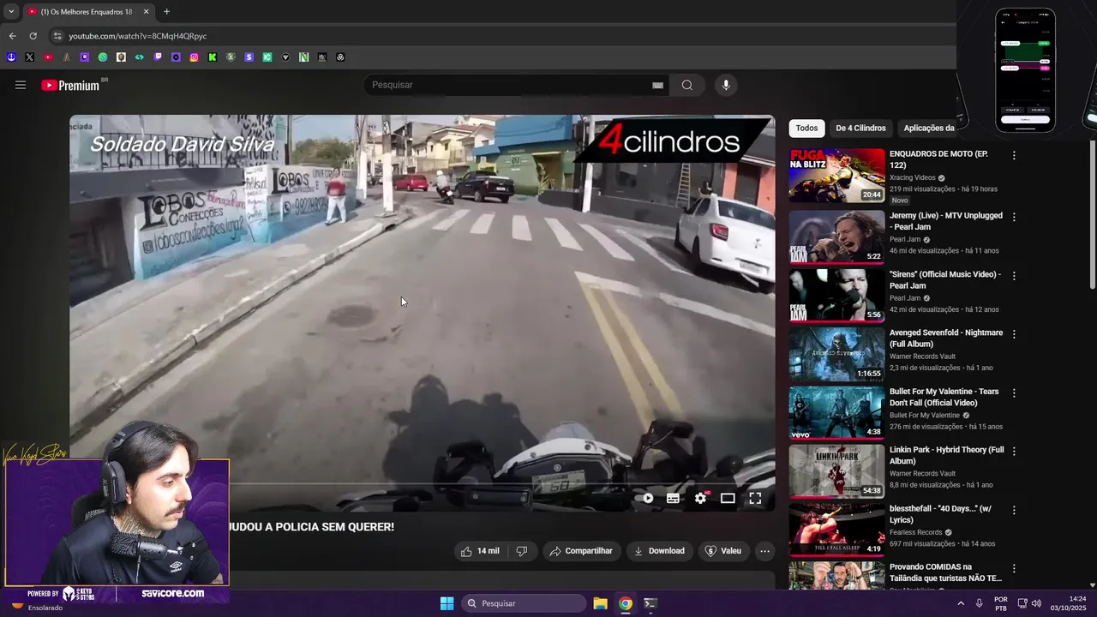Dislike the video
The image size is (1097, 617).
[x=522, y=551]
